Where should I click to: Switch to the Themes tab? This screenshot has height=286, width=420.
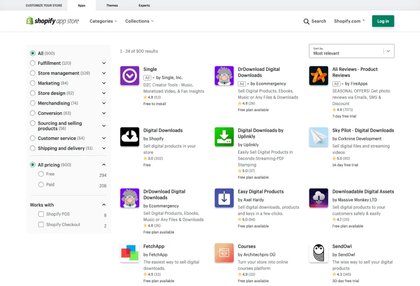point(112,5)
